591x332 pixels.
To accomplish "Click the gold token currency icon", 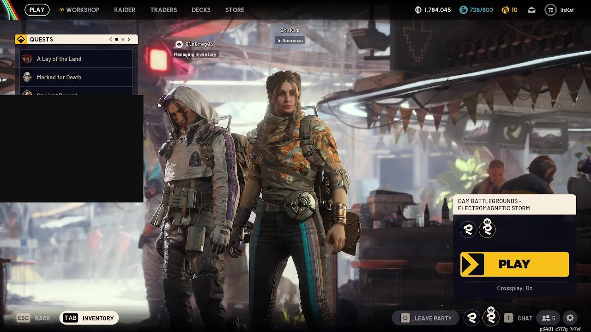I will click(x=505, y=10).
